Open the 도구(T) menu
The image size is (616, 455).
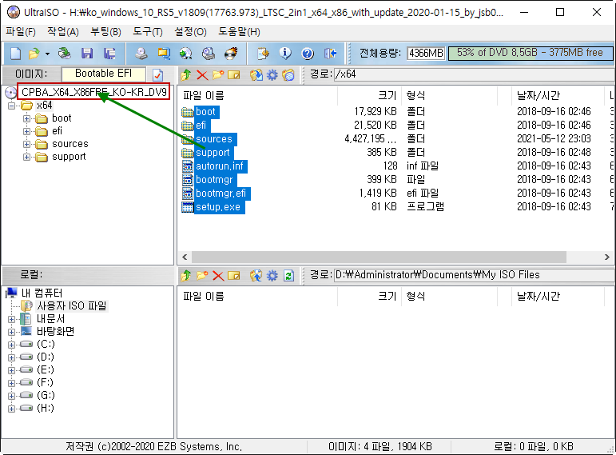coord(148,32)
